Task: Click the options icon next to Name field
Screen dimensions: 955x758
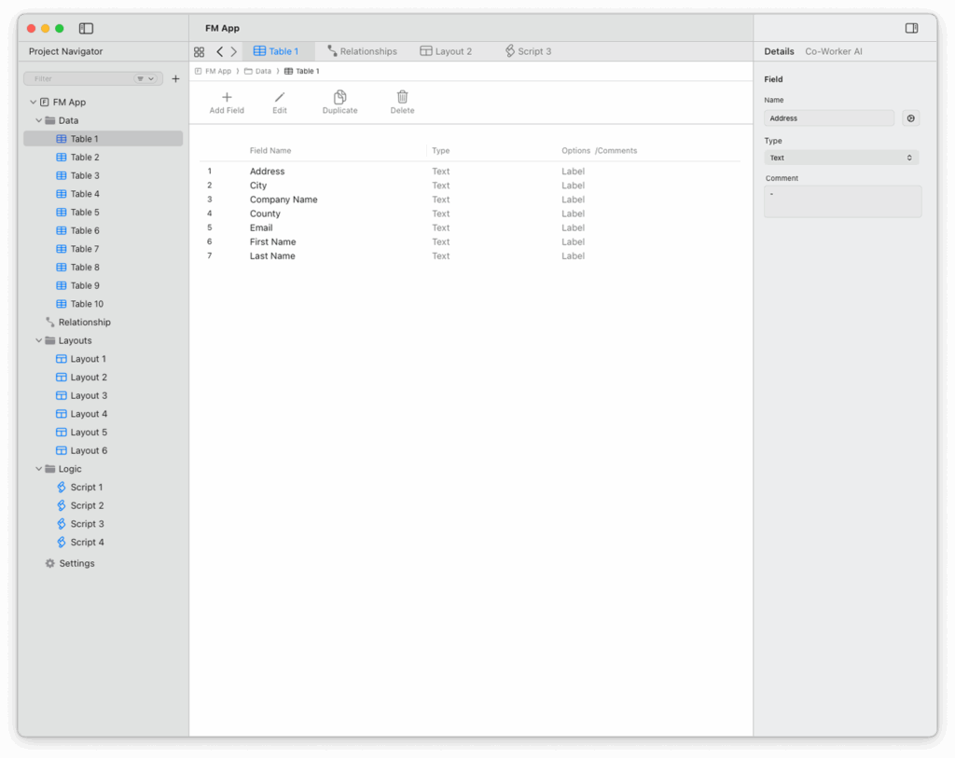Action: pyautogui.click(x=911, y=118)
